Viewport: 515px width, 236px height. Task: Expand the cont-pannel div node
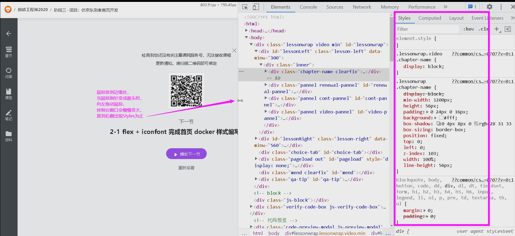pyautogui.click(x=266, y=98)
